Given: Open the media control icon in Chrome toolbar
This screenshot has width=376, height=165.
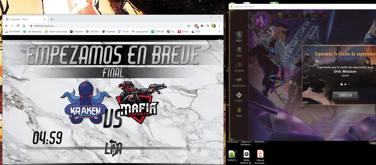Looking at the screenshot, I should tap(207, 26).
